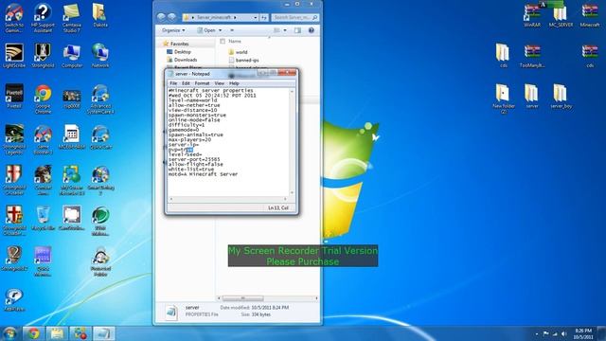Click the white-list=true line in Notepad

191,169
